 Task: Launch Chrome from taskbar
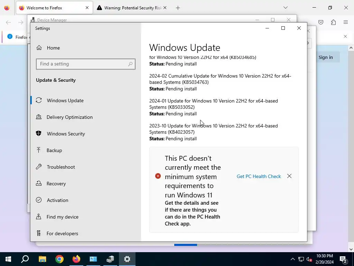[59, 259]
